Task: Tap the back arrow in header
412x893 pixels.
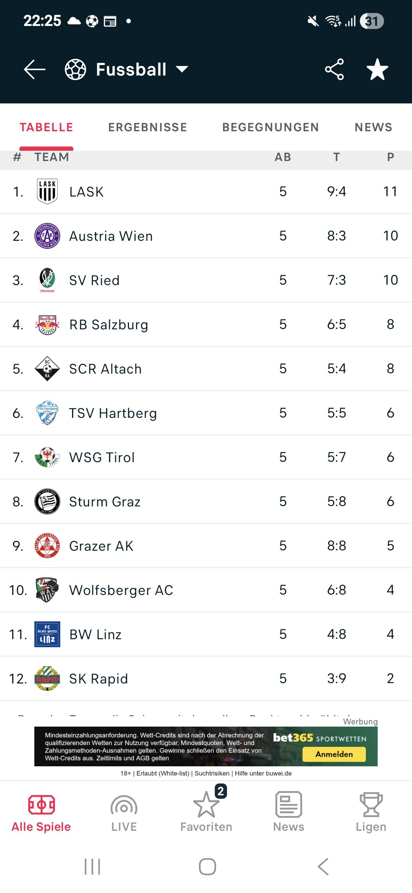Action: click(34, 69)
